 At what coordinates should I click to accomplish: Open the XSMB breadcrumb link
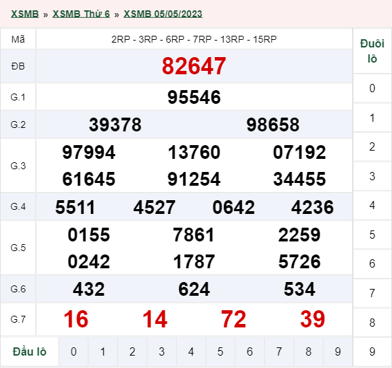25,14
